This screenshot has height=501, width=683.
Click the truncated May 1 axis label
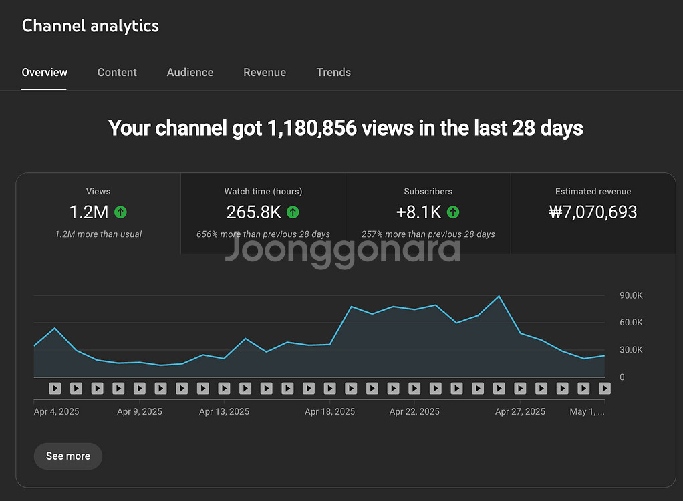(x=587, y=411)
